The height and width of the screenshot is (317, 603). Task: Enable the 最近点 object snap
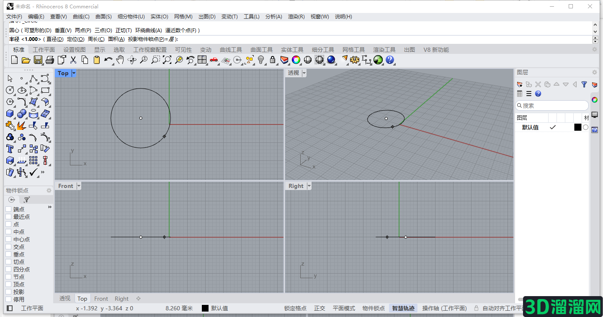point(8,217)
